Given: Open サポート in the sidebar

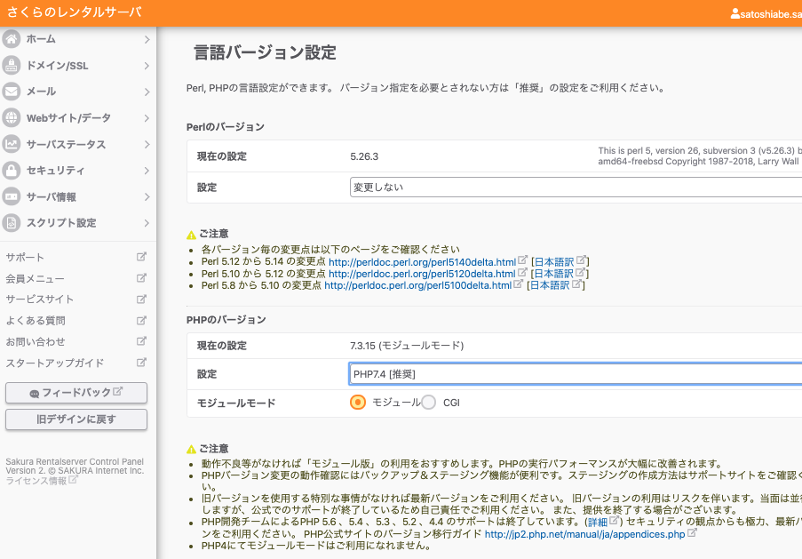Looking at the screenshot, I should (x=26, y=258).
